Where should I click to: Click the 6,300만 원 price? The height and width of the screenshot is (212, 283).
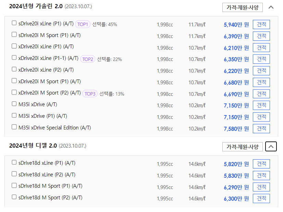pyautogui.click(x=236, y=198)
